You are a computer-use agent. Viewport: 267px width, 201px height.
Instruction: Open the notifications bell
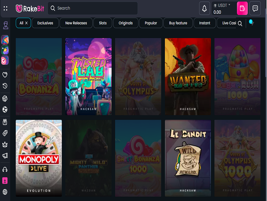(204, 8)
